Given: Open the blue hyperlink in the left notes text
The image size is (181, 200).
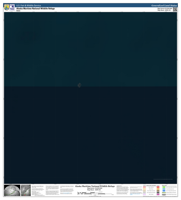Looking at the screenshot, I should (66, 193).
